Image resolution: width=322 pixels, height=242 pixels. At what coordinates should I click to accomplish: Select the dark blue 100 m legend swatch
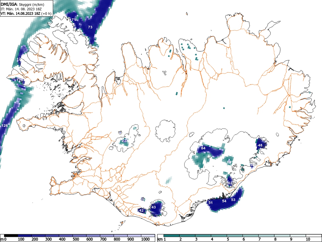pos(25,236)
